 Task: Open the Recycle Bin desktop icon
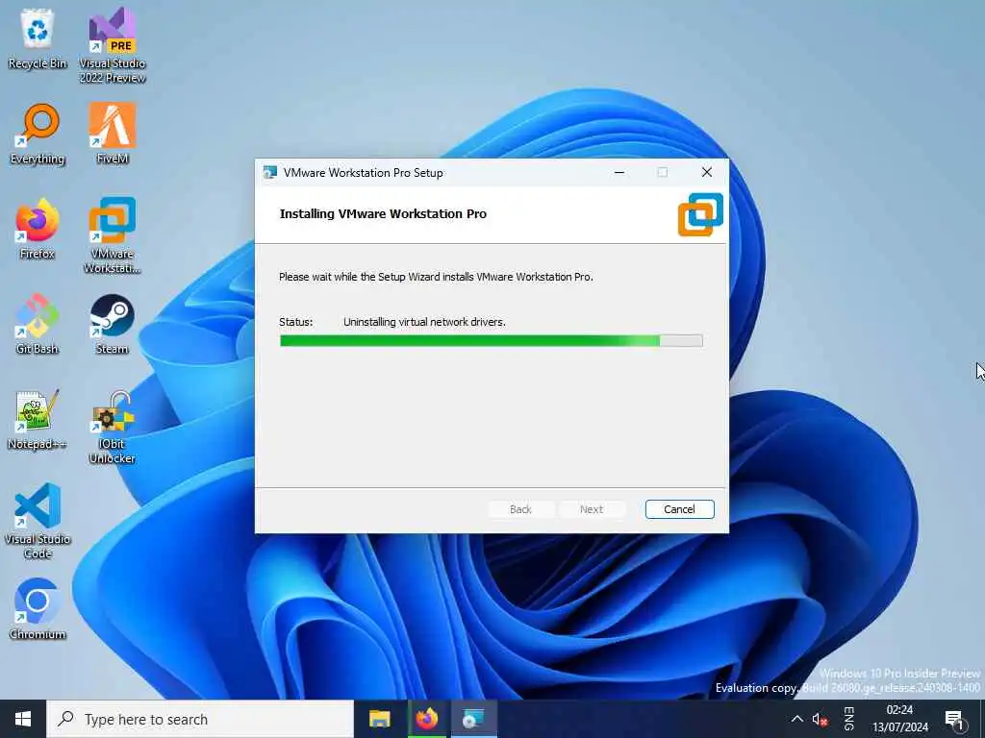[38, 40]
